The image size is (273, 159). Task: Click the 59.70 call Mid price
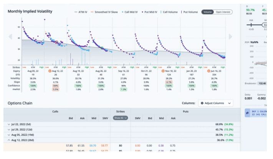pyautogui.click(x=93, y=146)
